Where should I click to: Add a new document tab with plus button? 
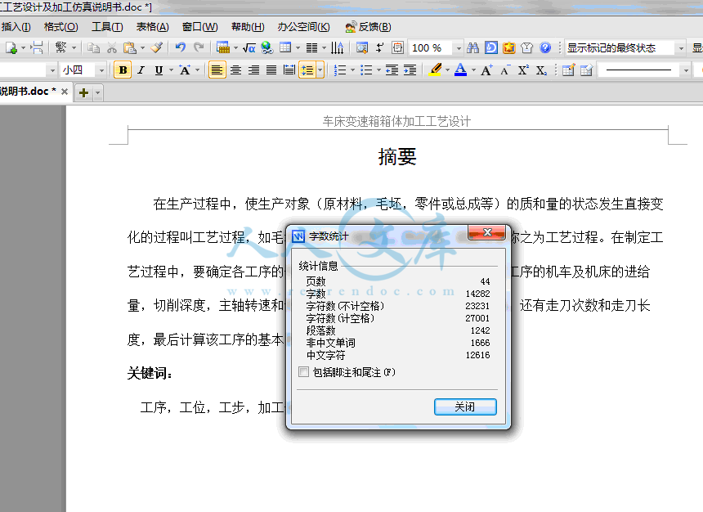pyautogui.click(x=84, y=92)
